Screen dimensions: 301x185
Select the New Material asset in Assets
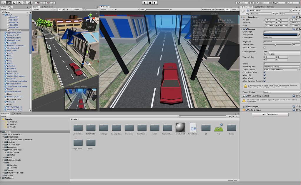pyautogui.click(x=181, y=127)
